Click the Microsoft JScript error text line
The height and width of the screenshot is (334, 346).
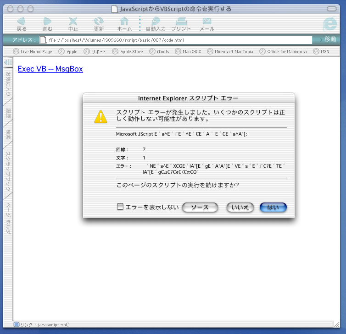pyautogui.click(x=181, y=134)
